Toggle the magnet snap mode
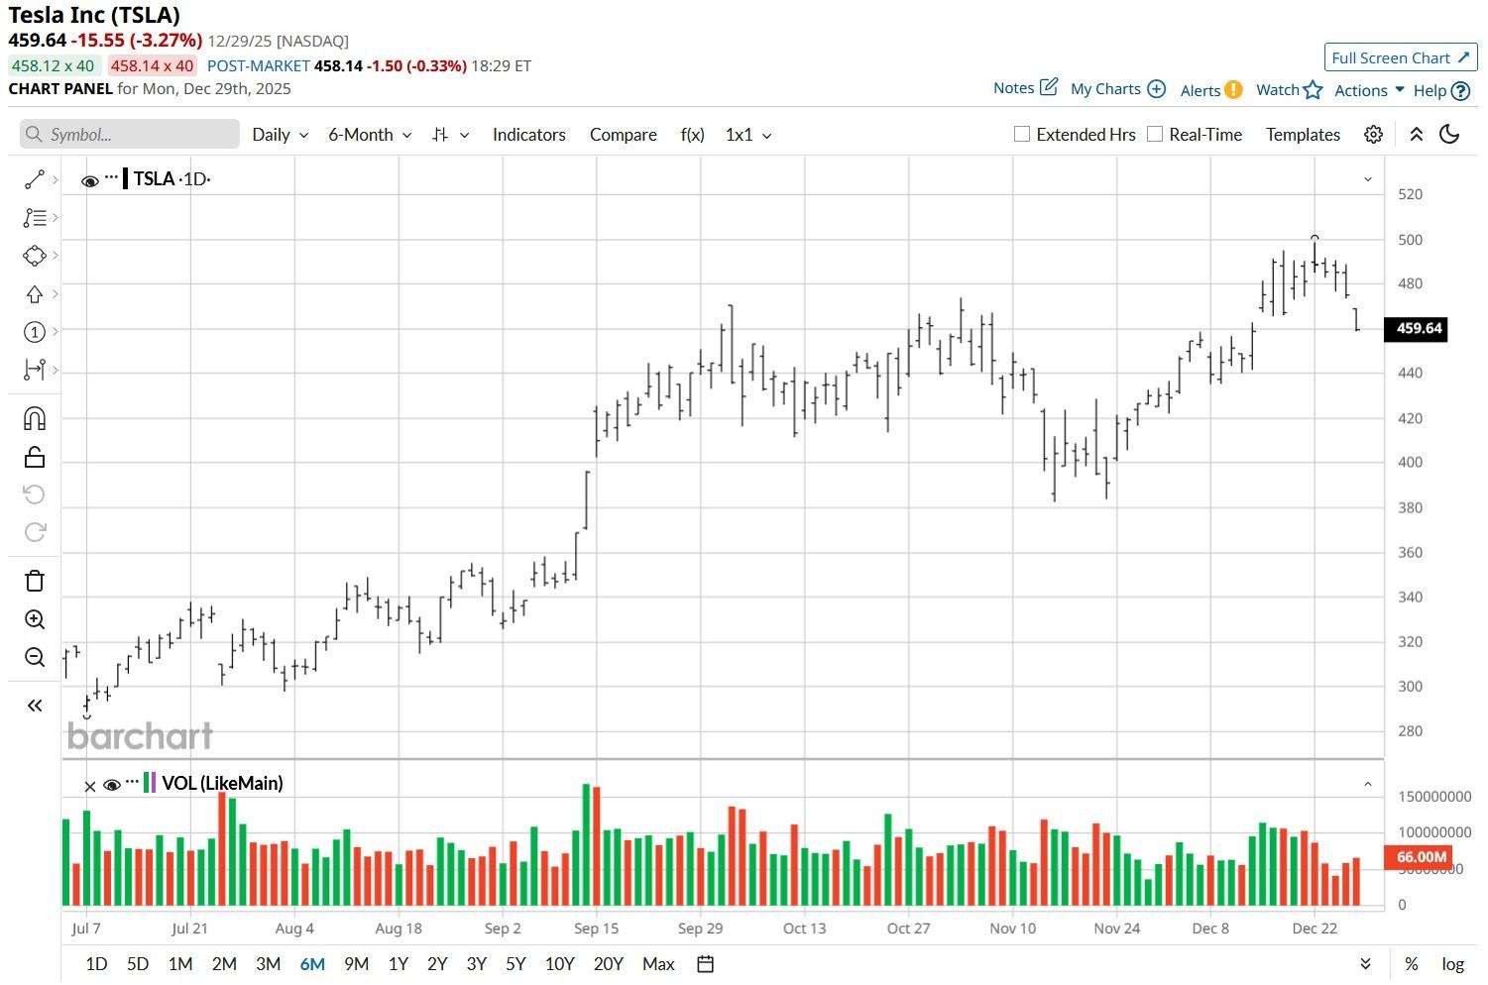Viewport: 1488px width, 985px height. pyautogui.click(x=35, y=418)
